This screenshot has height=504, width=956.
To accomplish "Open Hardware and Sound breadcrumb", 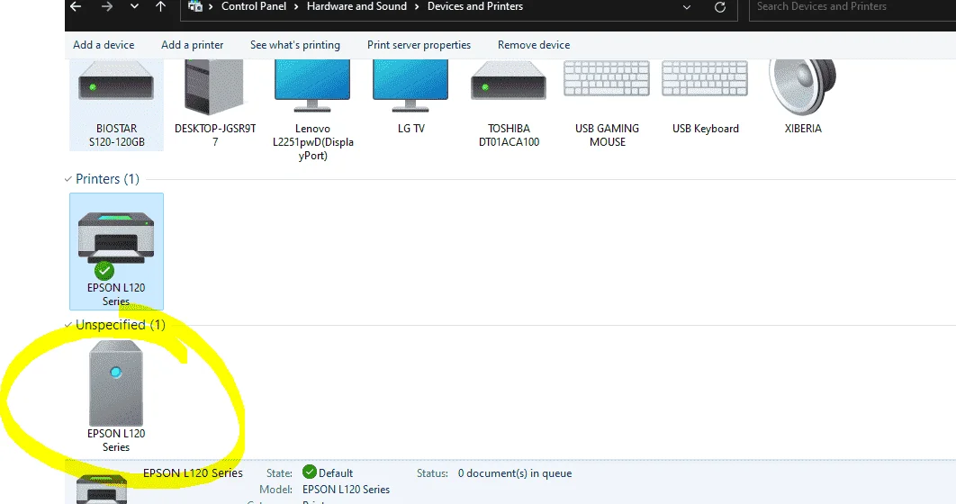I will pyautogui.click(x=356, y=6).
